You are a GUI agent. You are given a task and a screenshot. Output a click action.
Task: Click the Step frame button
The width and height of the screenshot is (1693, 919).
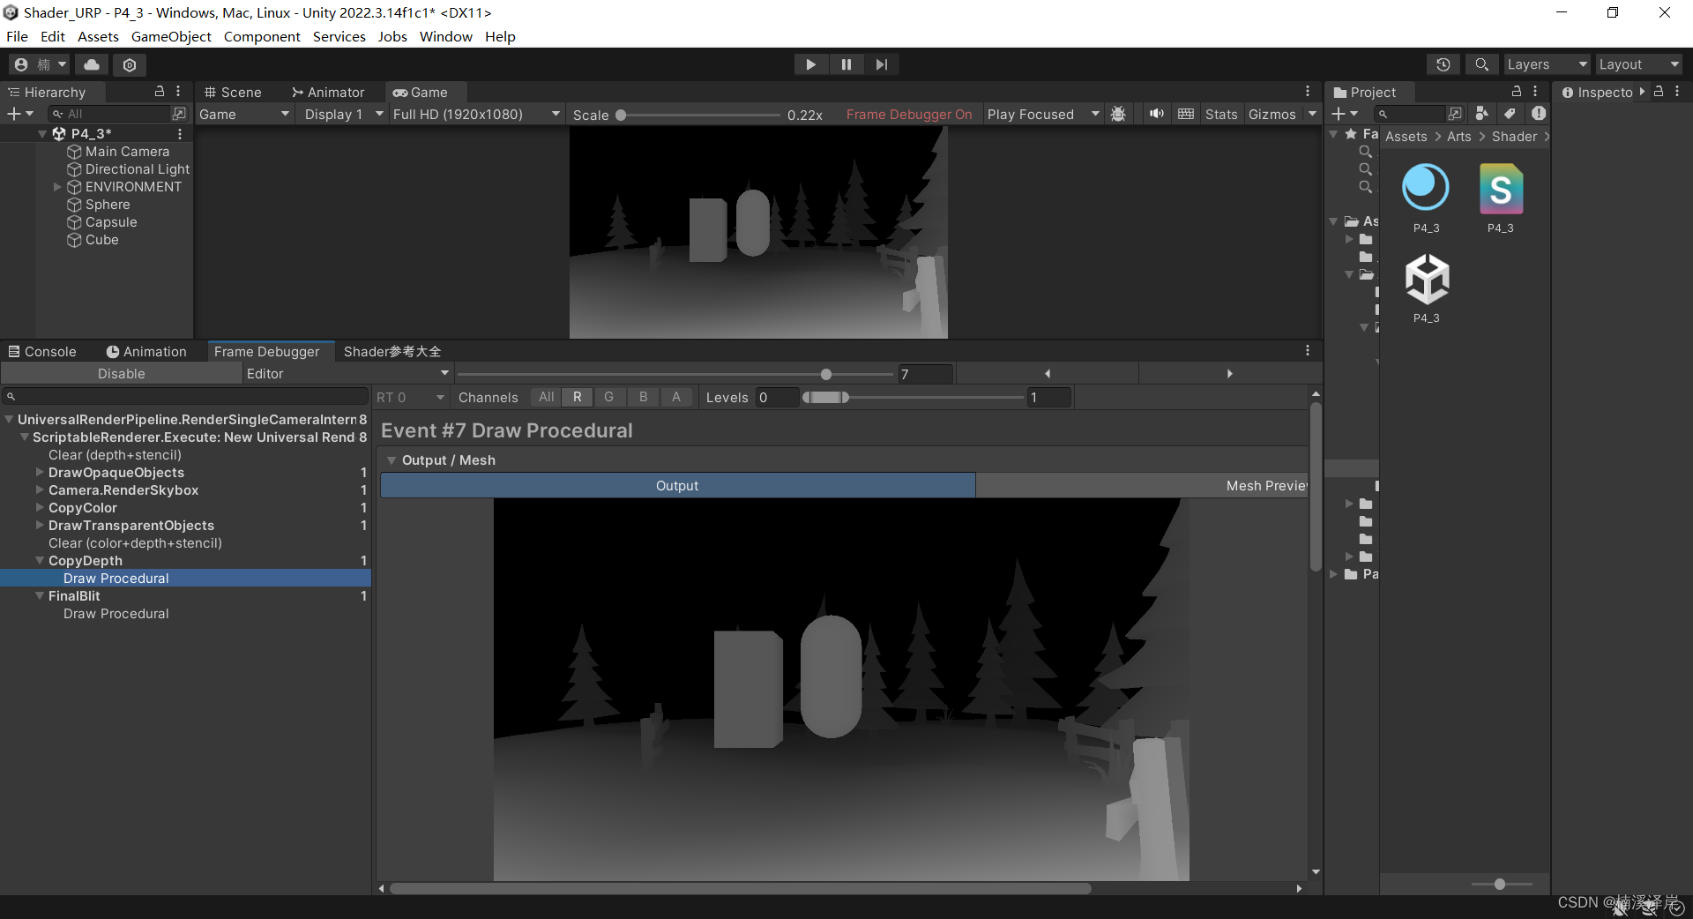point(882,64)
